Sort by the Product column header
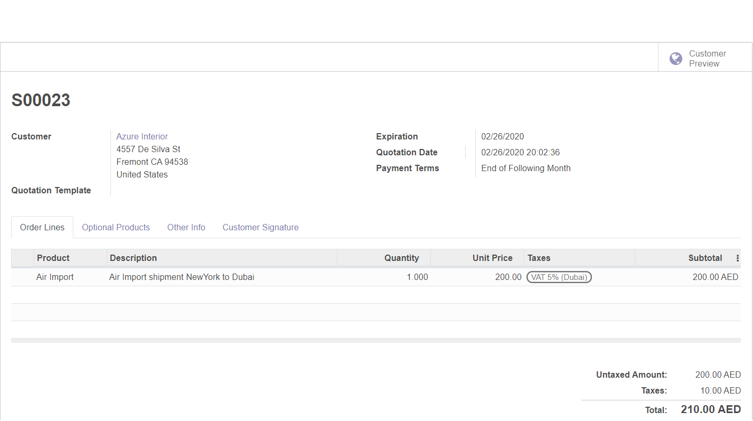The width and height of the screenshot is (753, 421). point(53,258)
